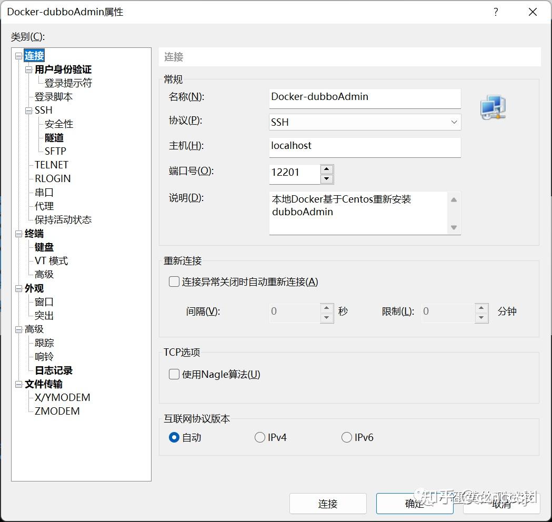Viewport: 552px width, 522px height.
Task: Click the 连接 button to connect
Action: coord(328,504)
